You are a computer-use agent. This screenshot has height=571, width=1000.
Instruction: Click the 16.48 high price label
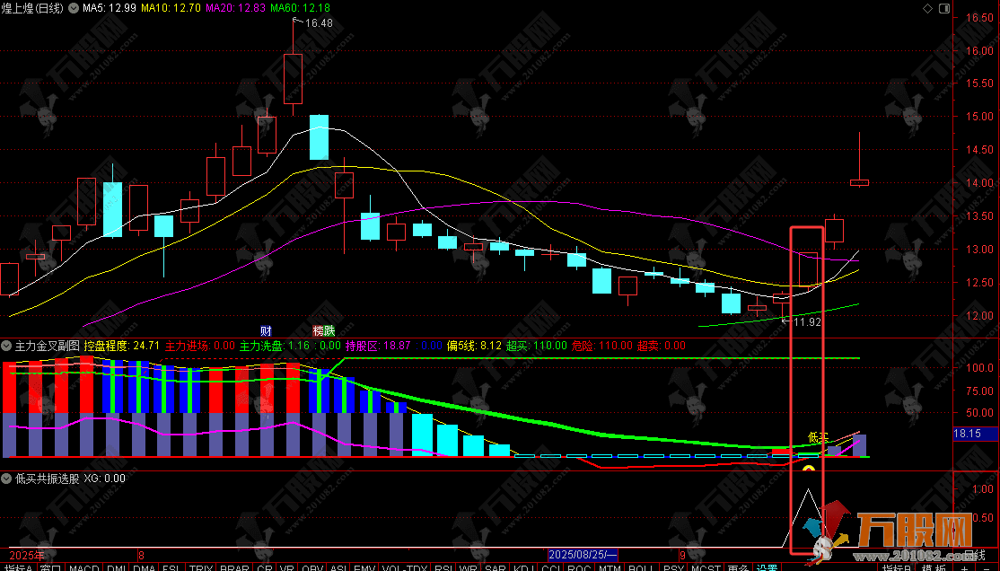point(319,23)
